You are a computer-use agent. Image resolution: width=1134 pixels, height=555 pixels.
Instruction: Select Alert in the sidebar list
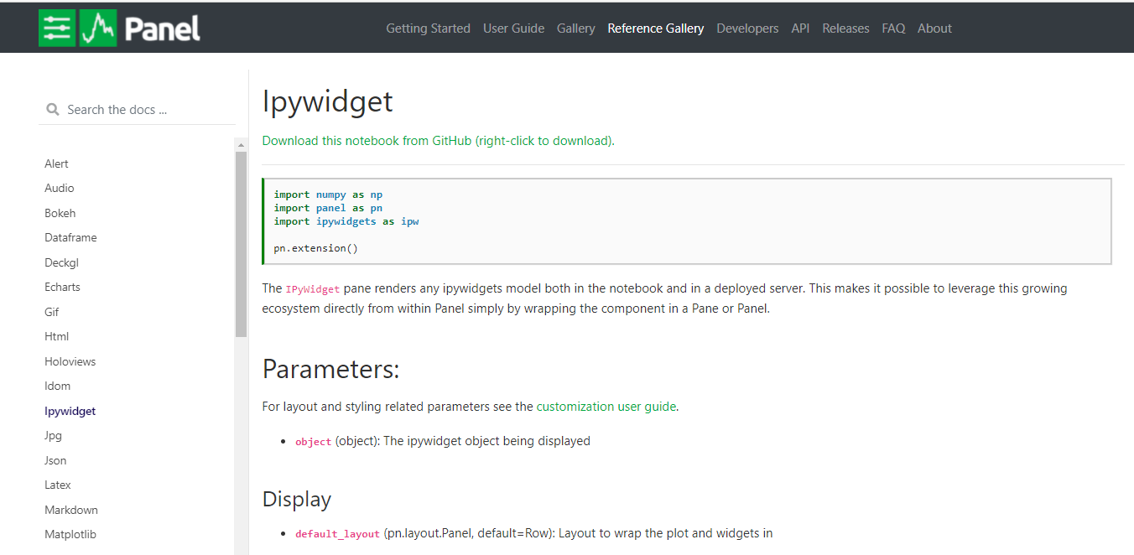(x=57, y=164)
